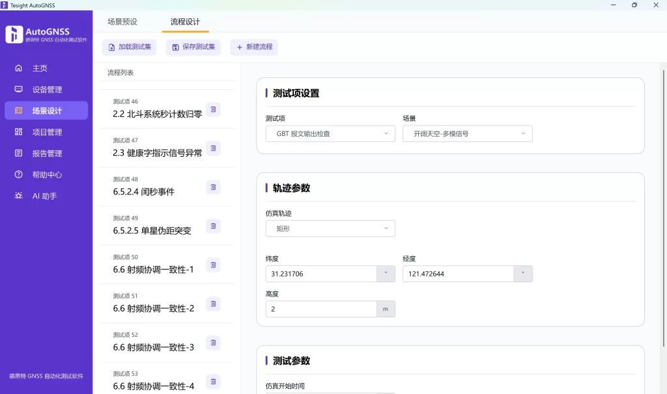Click the device icon beside 设备管理
Screen dimensions: 667x394
point(18,89)
